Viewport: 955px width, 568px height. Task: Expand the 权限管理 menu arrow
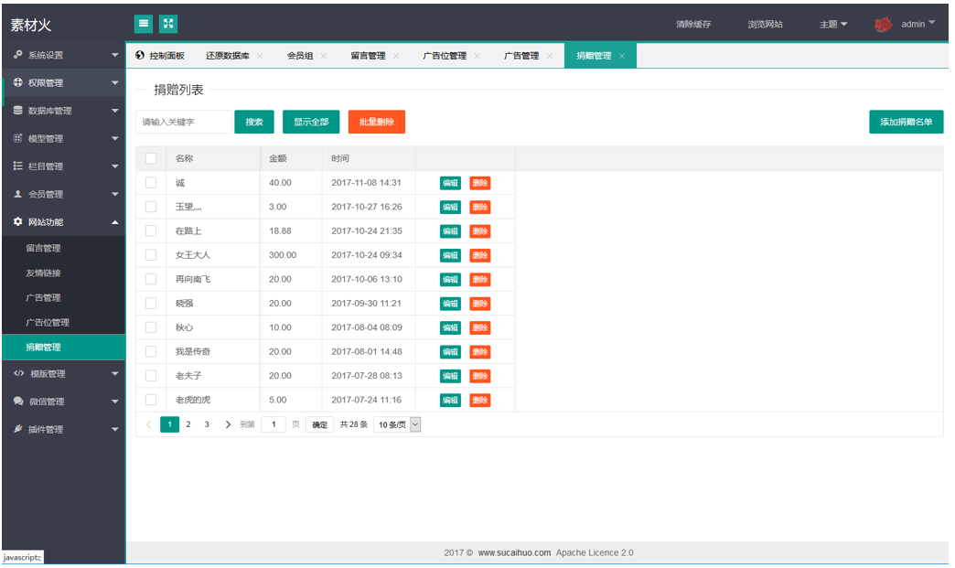pos(115,83)
